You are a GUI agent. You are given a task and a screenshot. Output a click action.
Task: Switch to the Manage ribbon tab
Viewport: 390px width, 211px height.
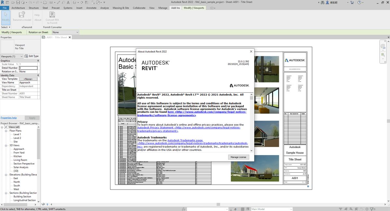(x=163, y=8)
